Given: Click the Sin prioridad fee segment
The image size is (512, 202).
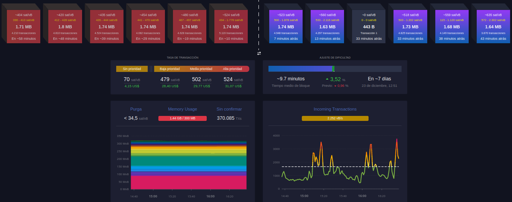Looking at the screenshot, I should click(132, 69).
